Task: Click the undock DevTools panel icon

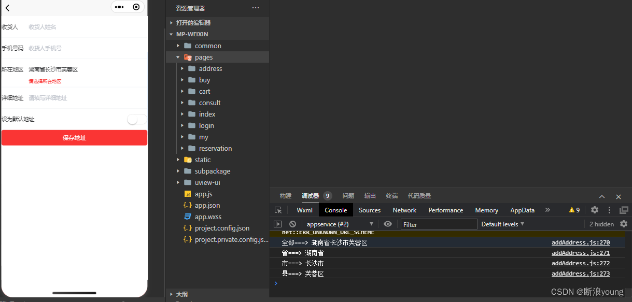Action: 624,210
